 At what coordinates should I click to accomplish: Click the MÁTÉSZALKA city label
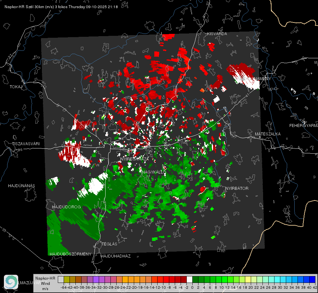[268, 134]
